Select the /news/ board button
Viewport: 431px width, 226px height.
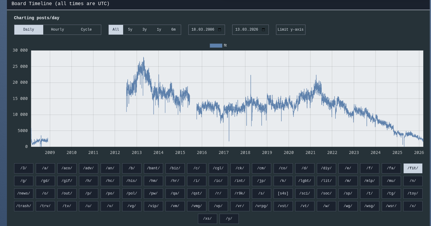tap(24, 194)
